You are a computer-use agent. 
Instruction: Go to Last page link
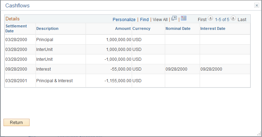pos(242,20)
